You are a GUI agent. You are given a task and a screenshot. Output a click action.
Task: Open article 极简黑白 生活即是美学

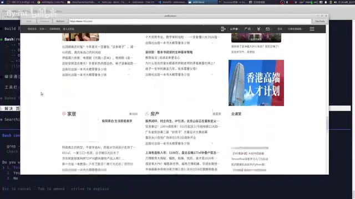point(117,121)
